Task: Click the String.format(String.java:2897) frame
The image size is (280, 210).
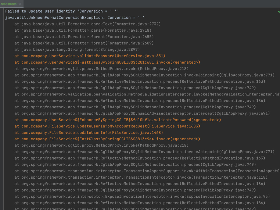Action: (77, 50)
